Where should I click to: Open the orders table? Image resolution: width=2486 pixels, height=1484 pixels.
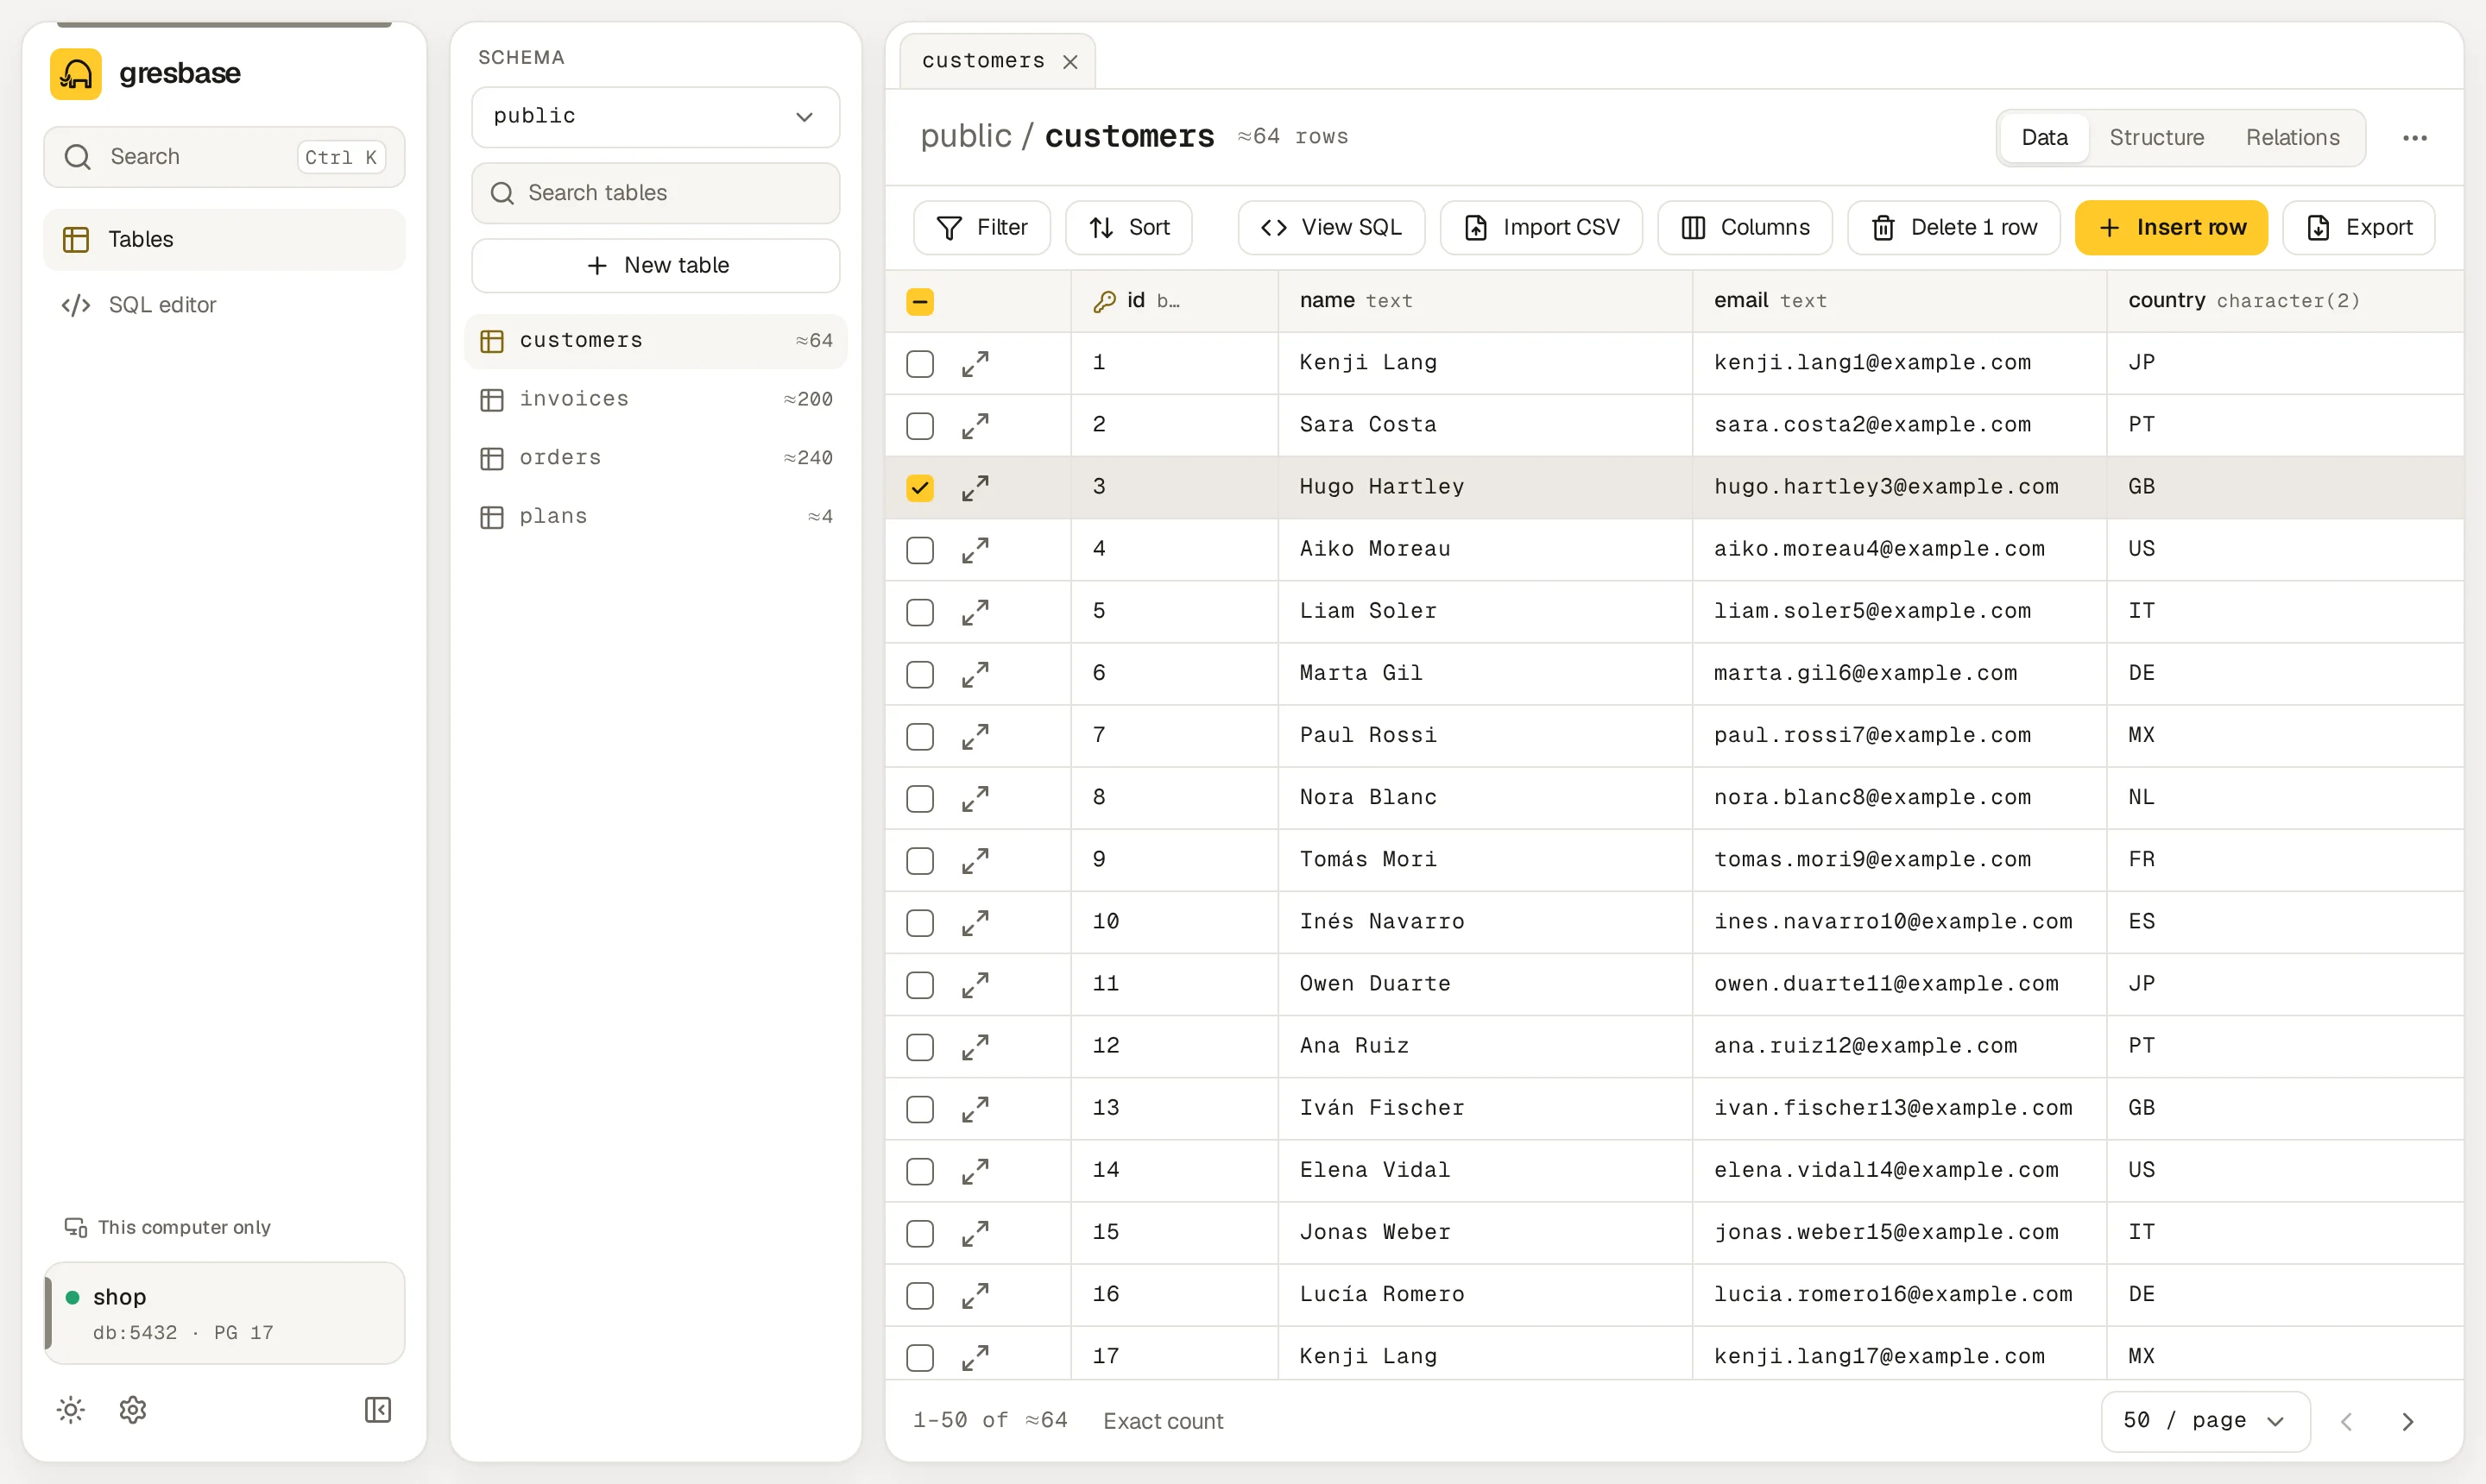tap(655, 458)
